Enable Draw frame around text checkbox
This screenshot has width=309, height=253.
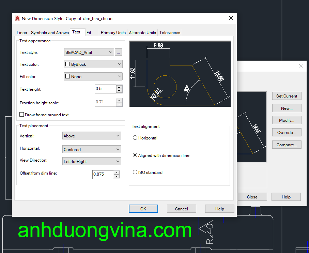pyautogui.click(x=22, y=115)
